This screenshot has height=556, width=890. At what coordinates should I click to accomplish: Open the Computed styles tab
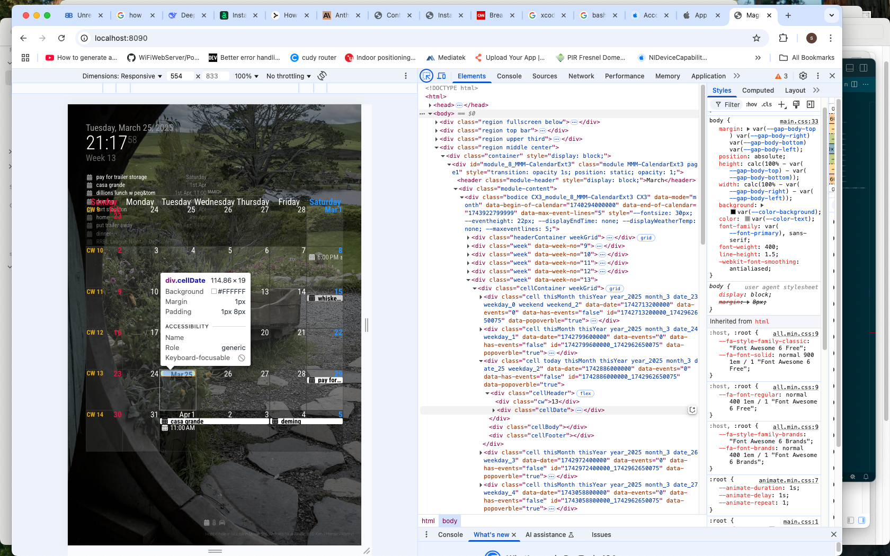tap(758, 91)
